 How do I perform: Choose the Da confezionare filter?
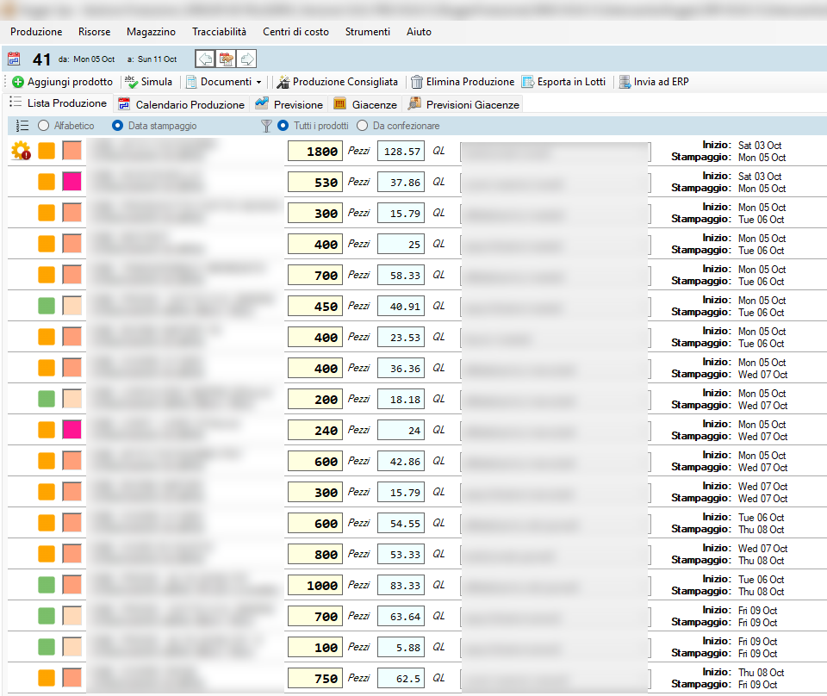click(x=363, y=126)
